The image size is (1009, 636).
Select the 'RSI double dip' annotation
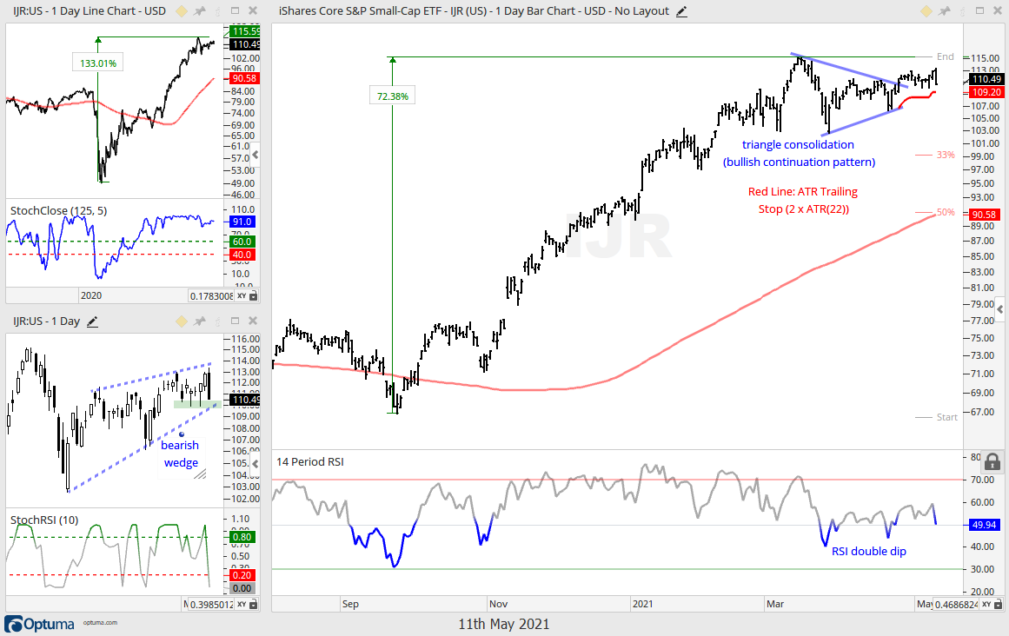click(x=869, y=551)
